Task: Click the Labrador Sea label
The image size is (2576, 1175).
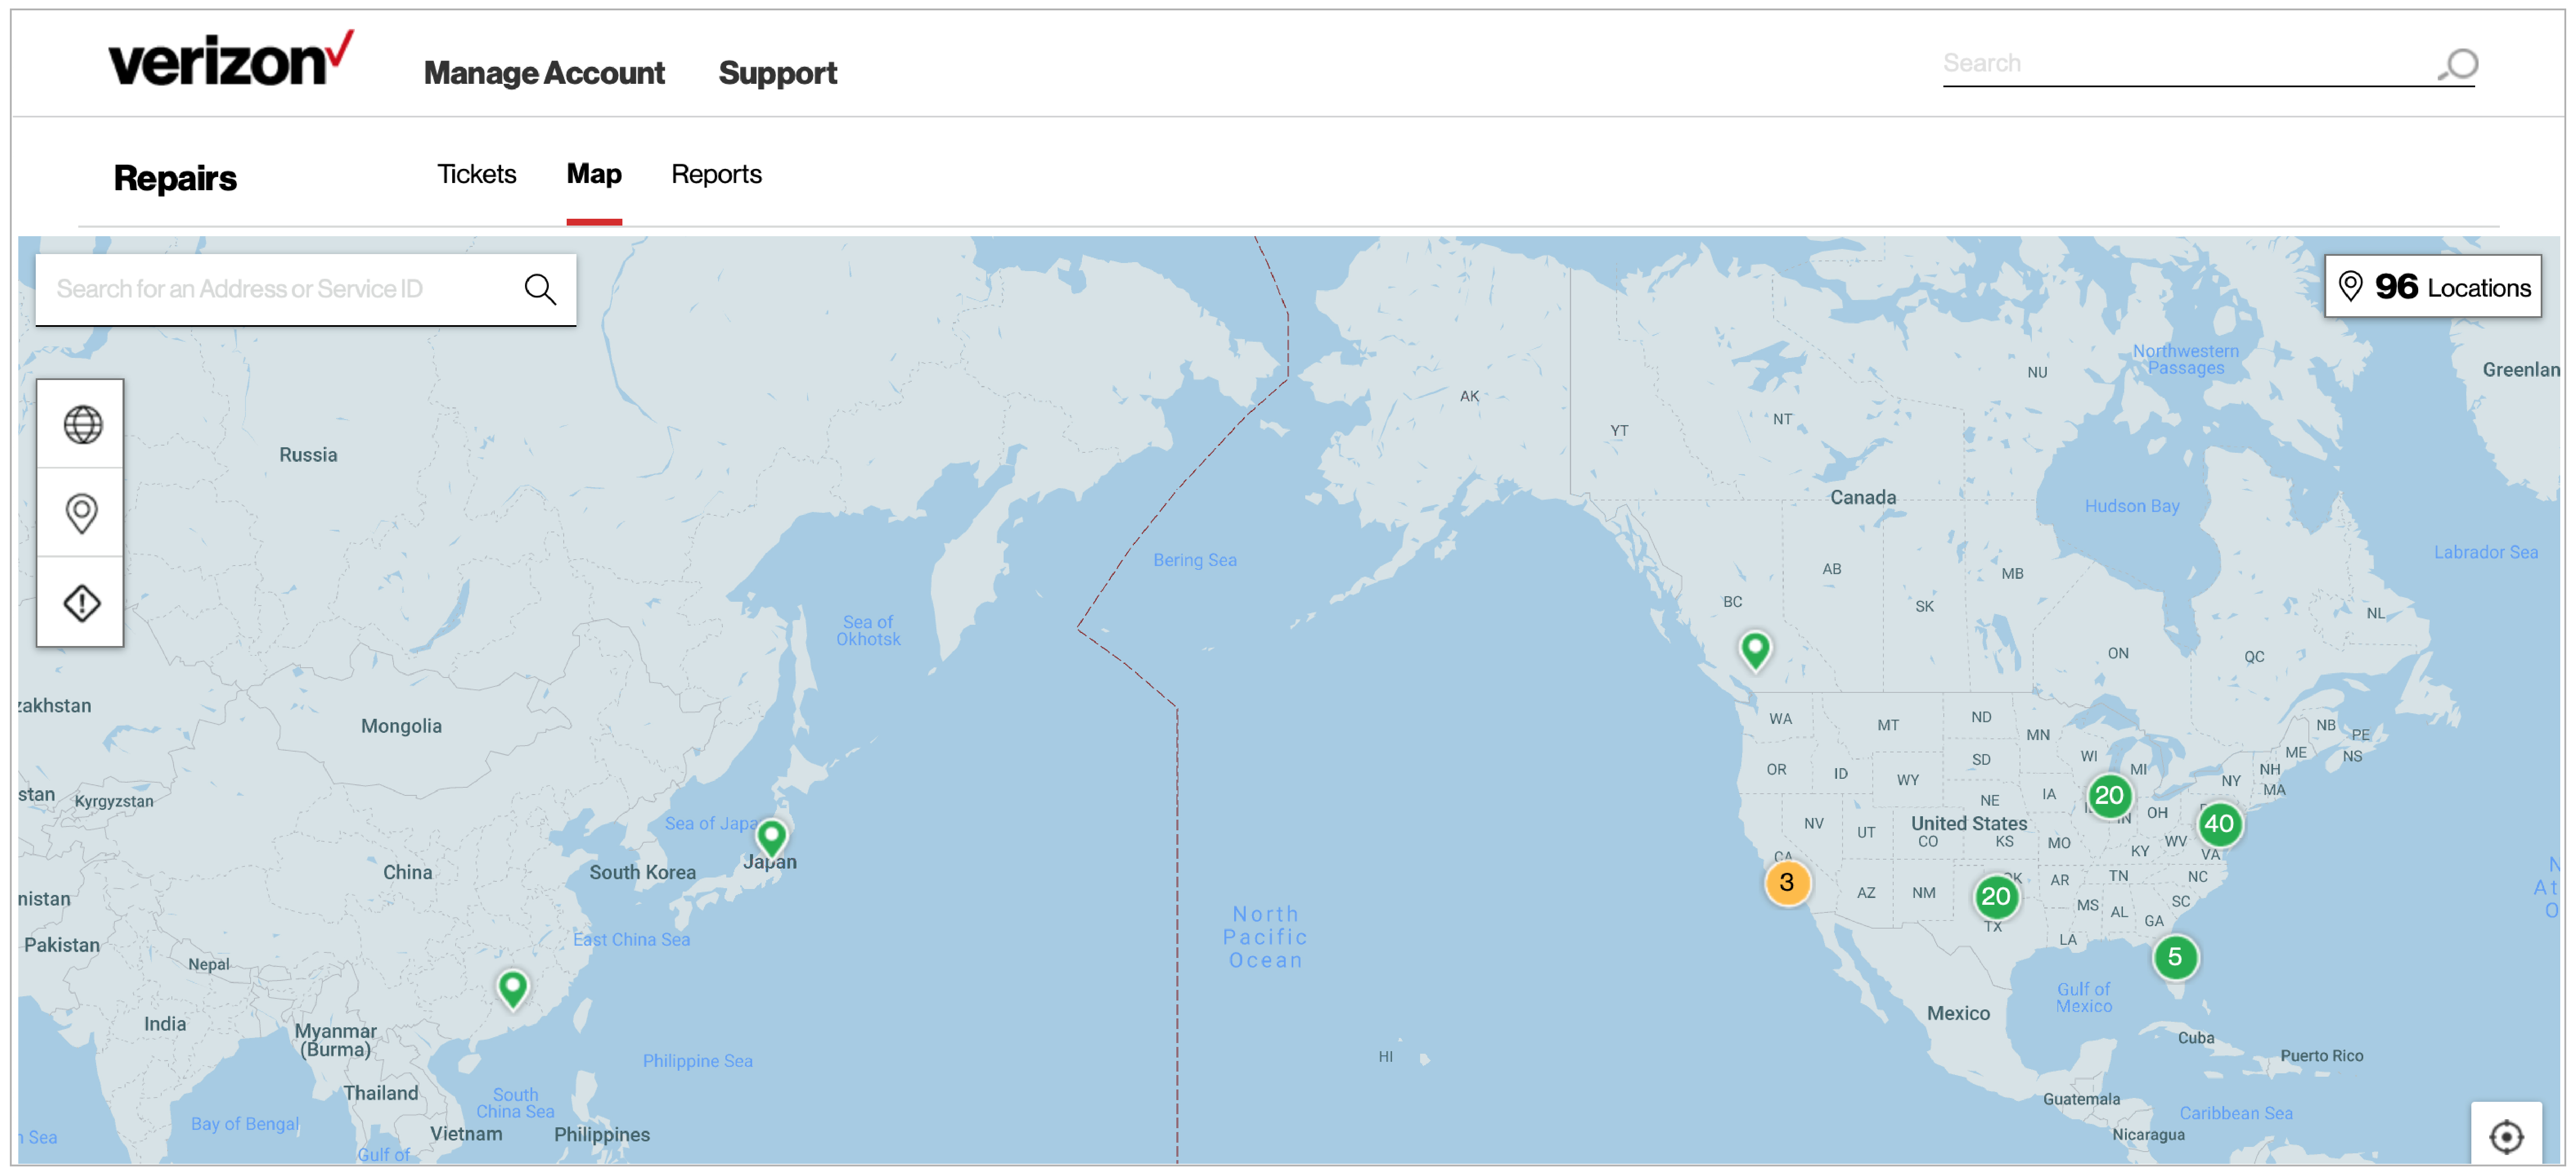Action: click(2485, 552)
